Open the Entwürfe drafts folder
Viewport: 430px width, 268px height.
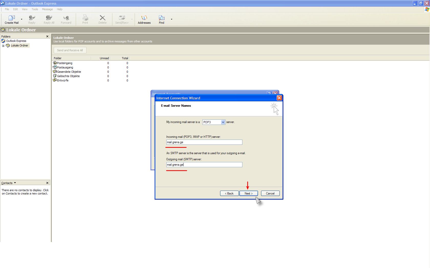[x=62, y=80]
